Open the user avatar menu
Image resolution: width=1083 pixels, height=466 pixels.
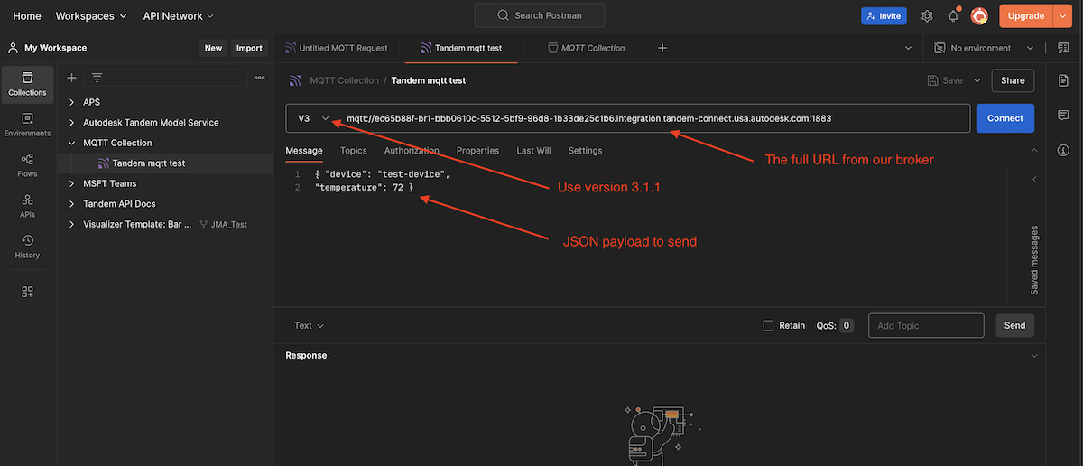pos(979,15)
